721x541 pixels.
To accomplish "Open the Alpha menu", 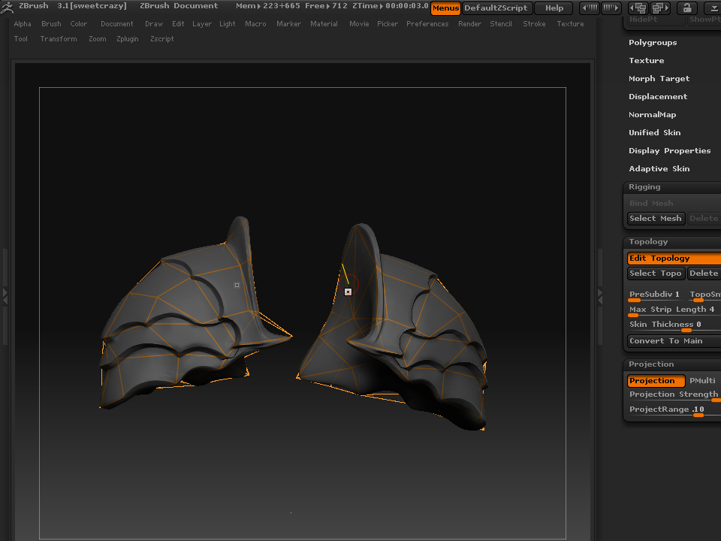I will pos(23,24).
